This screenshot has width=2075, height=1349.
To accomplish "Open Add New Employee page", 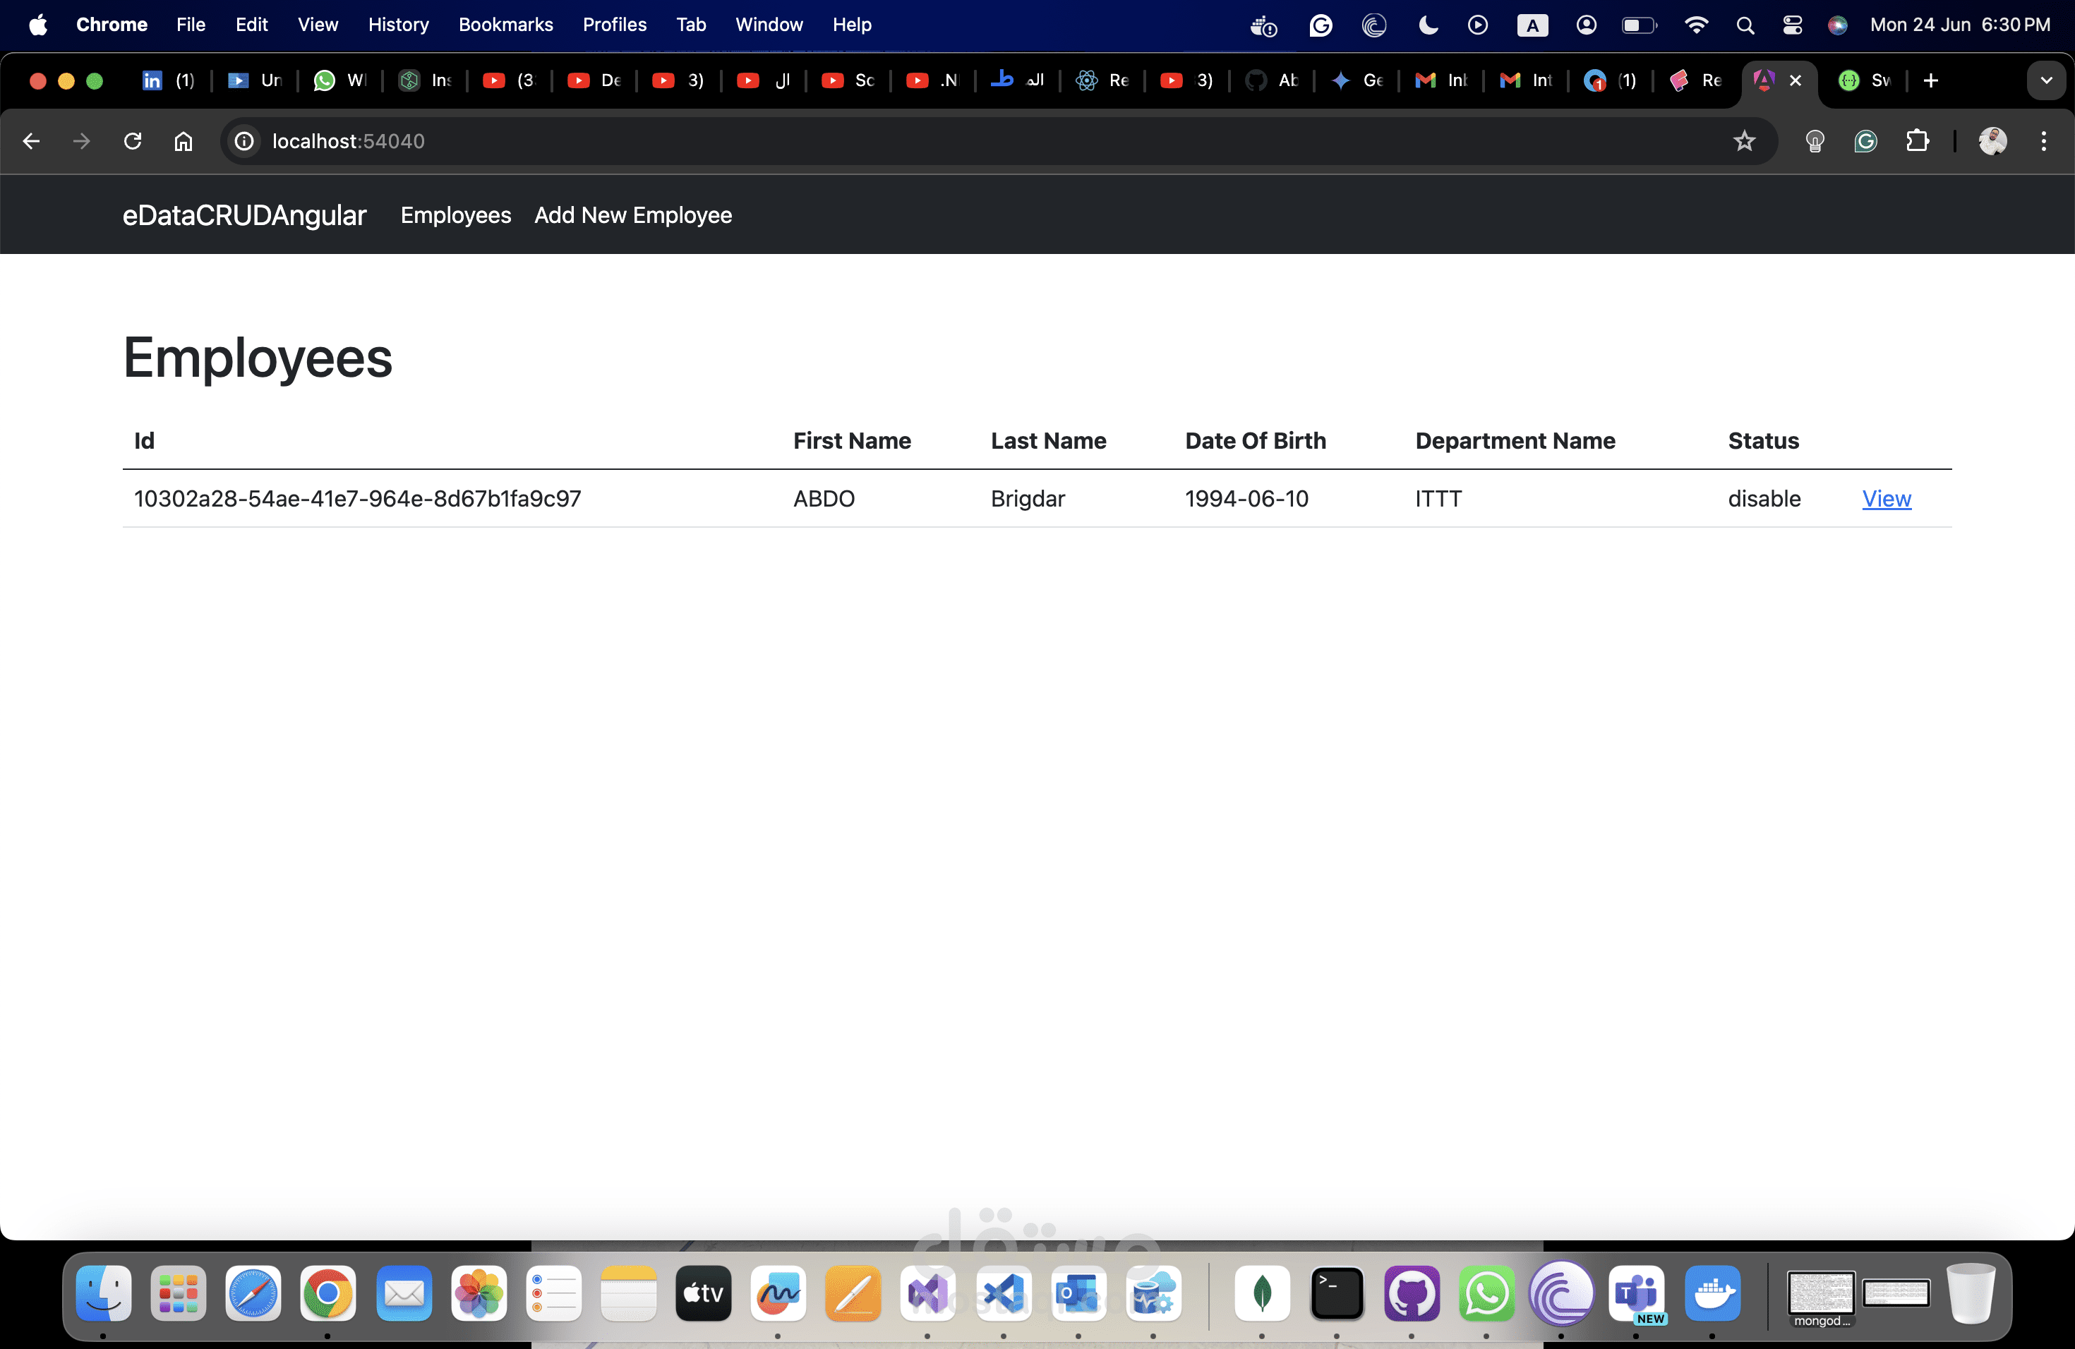I will pyautogui.click(x=633, y=215).
